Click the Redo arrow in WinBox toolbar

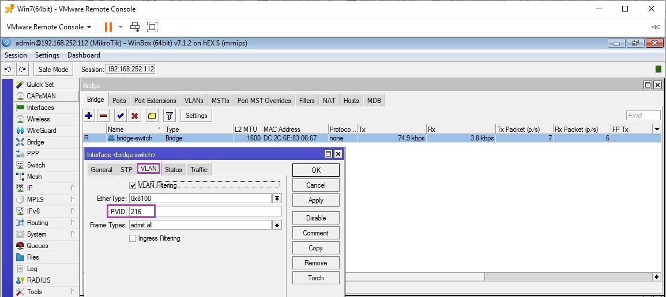click(x=22, y=69)
